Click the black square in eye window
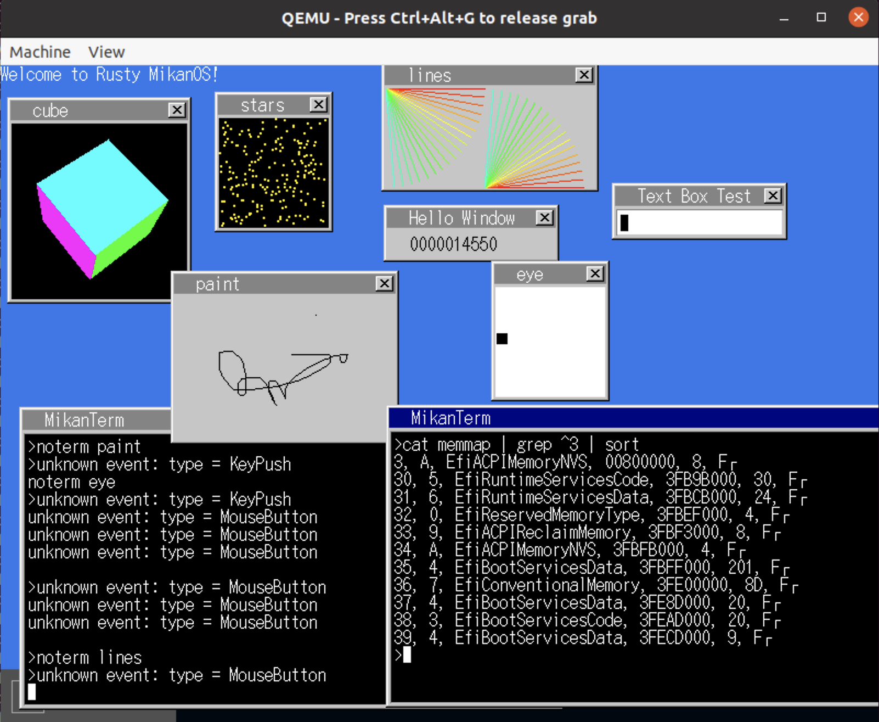879x722 pixels. pos(502,339)
